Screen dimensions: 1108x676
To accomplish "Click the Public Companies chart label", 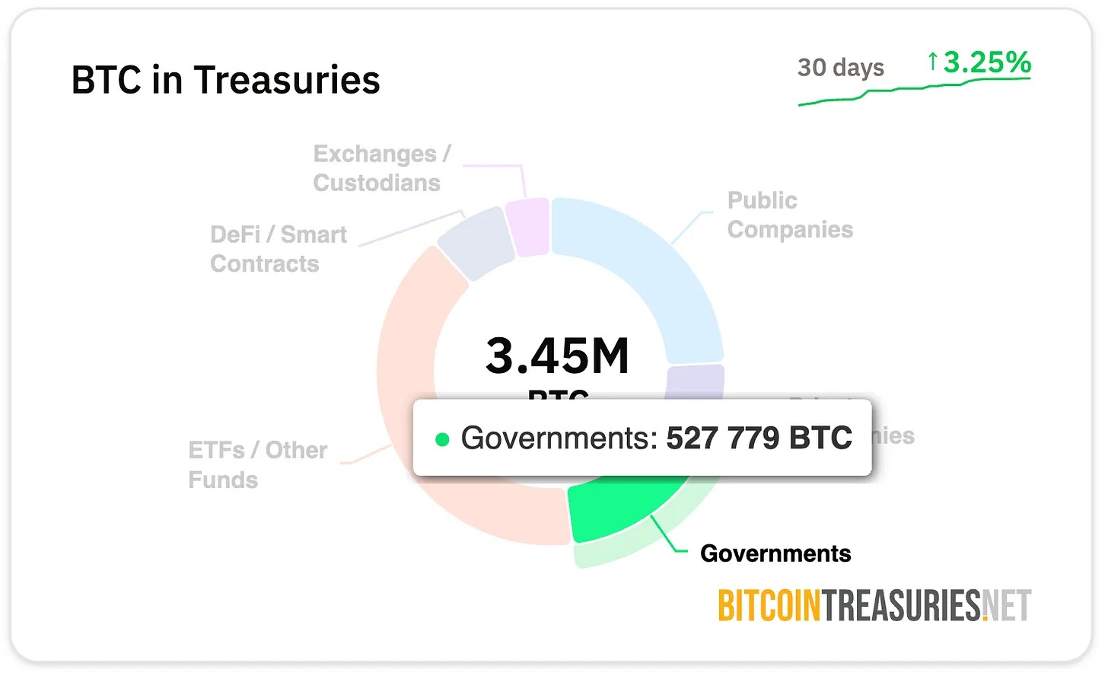I will click(x=790, y=215).
